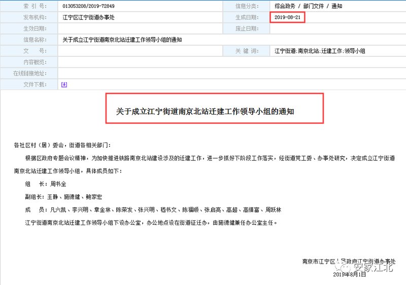Viewport: 406px width, 285px height.
Task: Click the 内容概览 field label
Action: pyautogui.click(x=35, y=62)
